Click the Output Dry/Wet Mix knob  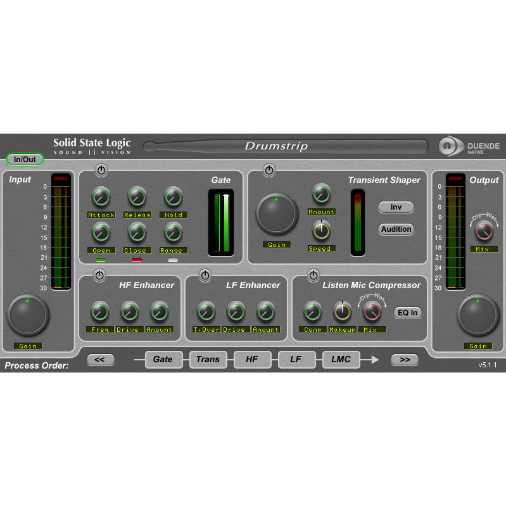coord(484,231)
